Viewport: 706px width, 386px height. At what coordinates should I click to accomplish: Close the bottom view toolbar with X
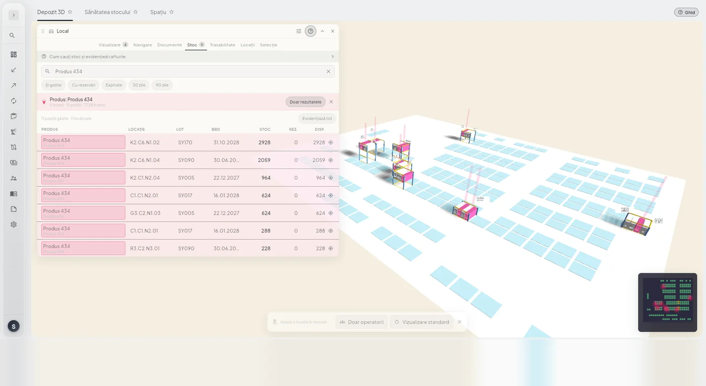[459, 322]
